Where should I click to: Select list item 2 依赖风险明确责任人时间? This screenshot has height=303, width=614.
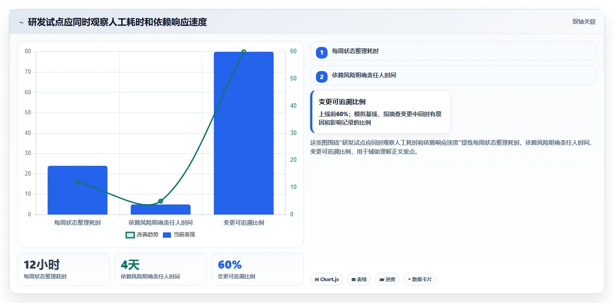[453, 75]
